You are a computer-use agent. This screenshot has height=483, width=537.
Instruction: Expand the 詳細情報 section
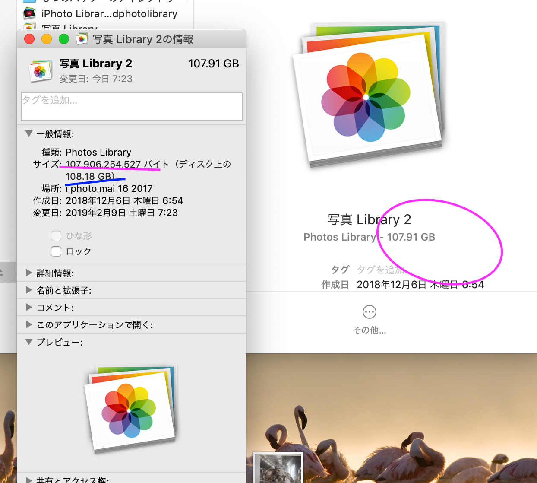point(29,273)
